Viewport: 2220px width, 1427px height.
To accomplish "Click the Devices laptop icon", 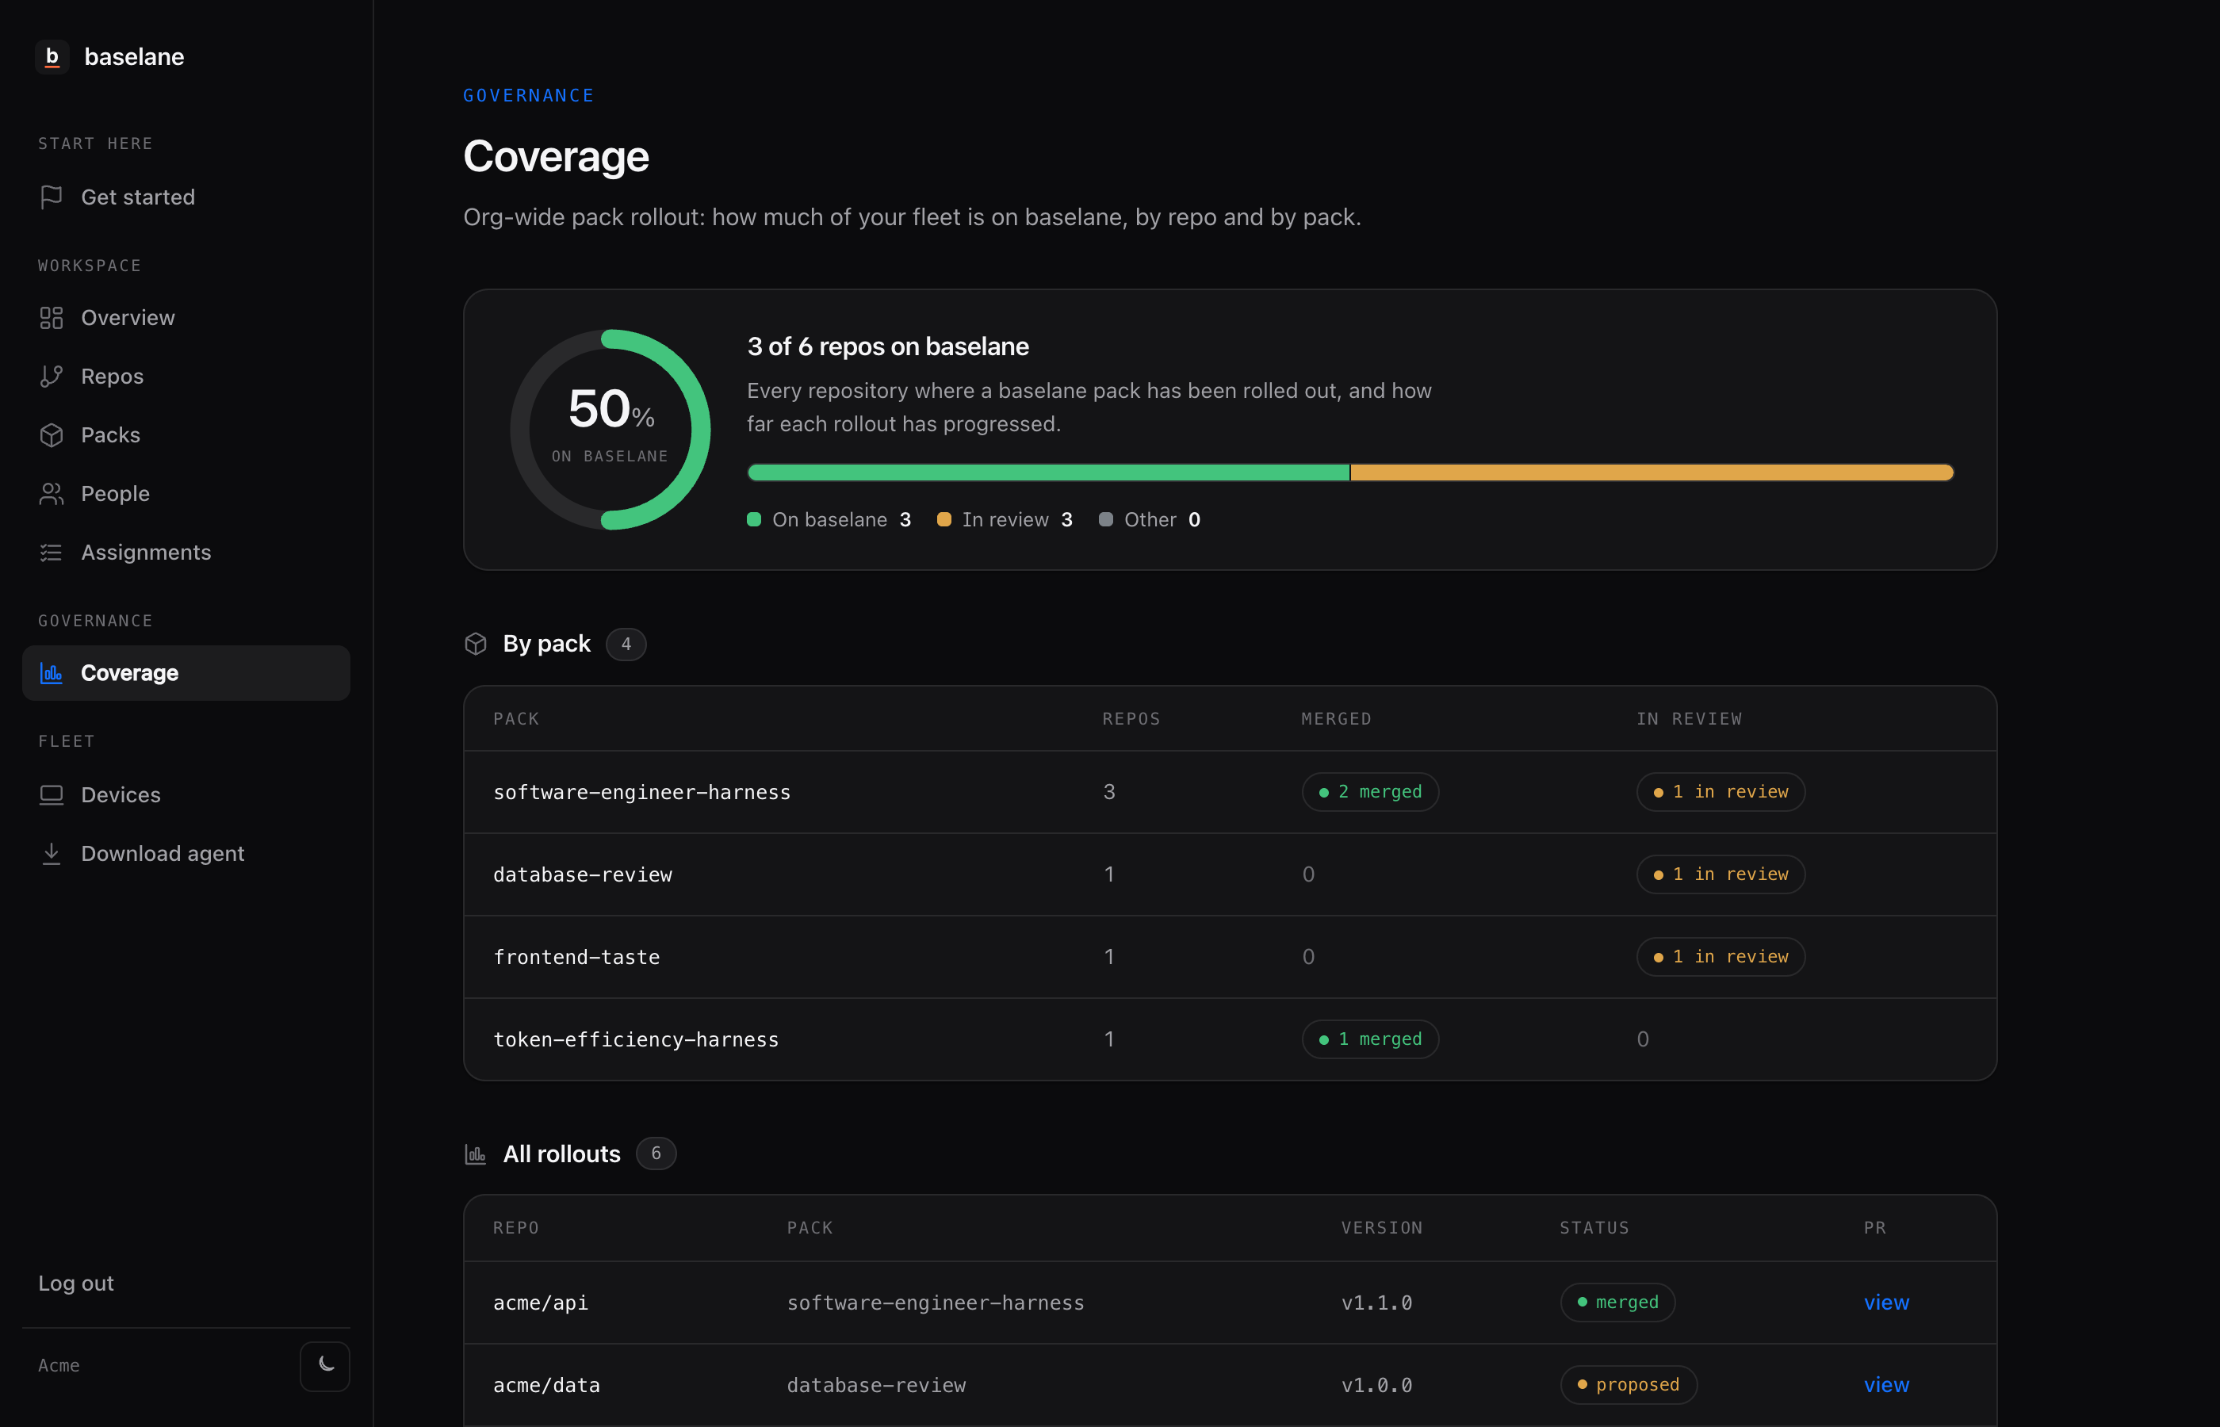I will pos(51,795).
